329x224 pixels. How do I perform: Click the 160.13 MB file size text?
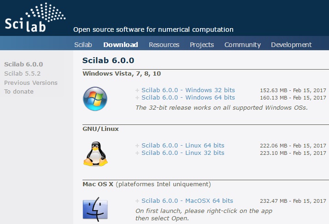click(x=274, y=98)
